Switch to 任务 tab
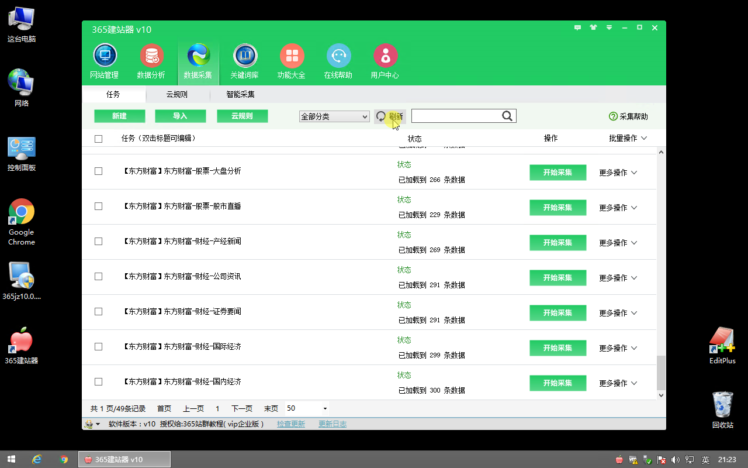Viewport: 748px width, 468px height. click(113, 94)
